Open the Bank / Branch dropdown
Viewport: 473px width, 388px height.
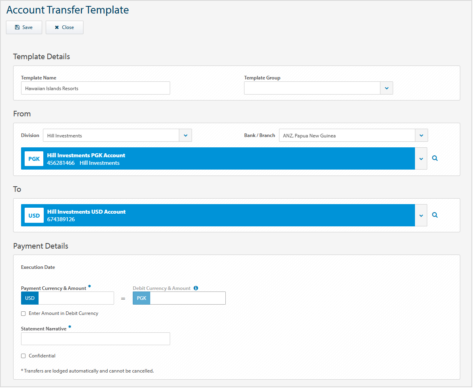point(421,135)
